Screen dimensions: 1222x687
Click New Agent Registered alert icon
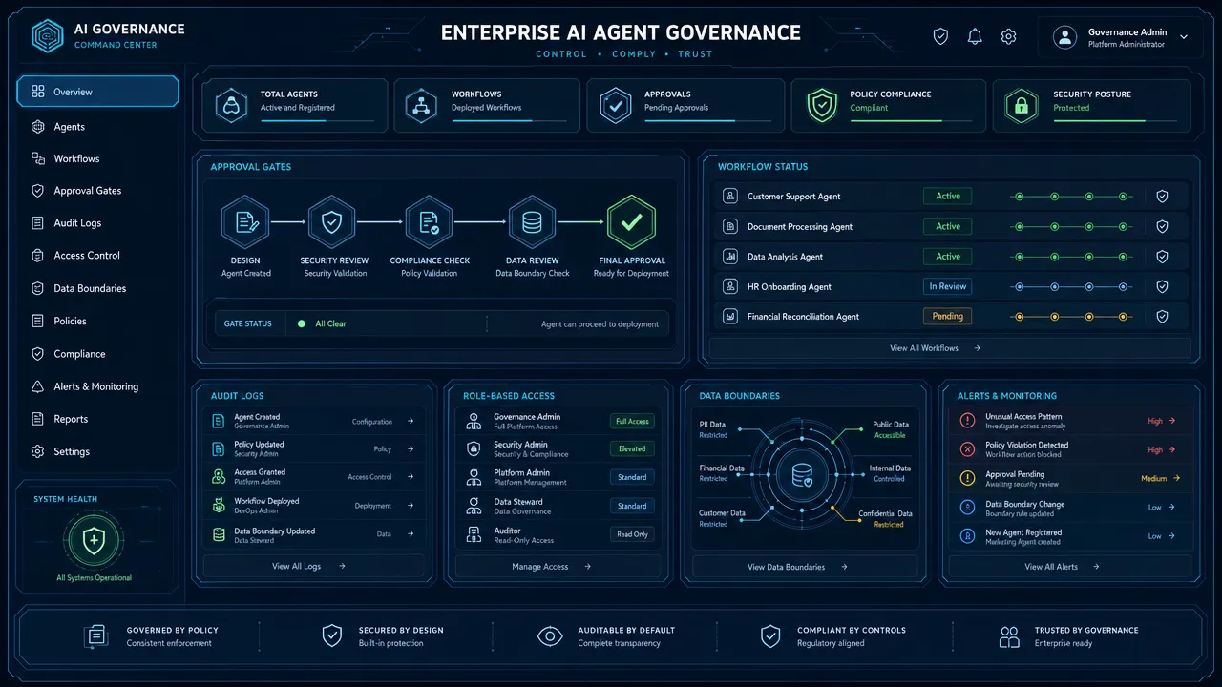point(967,537)
